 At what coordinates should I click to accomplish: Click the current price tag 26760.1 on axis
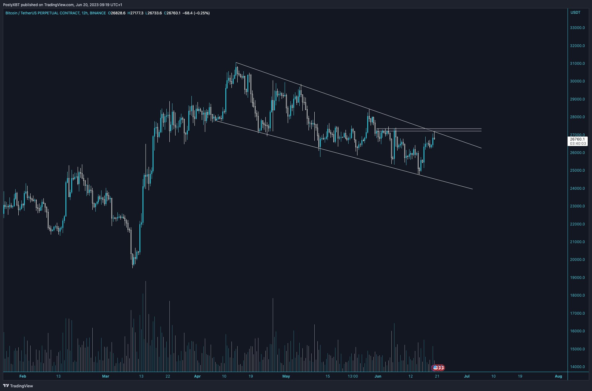tap(577, 139)
